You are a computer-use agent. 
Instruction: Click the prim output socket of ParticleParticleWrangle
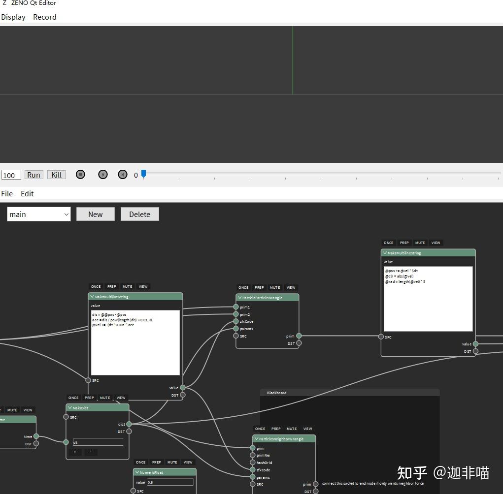(x=299, y=336)
